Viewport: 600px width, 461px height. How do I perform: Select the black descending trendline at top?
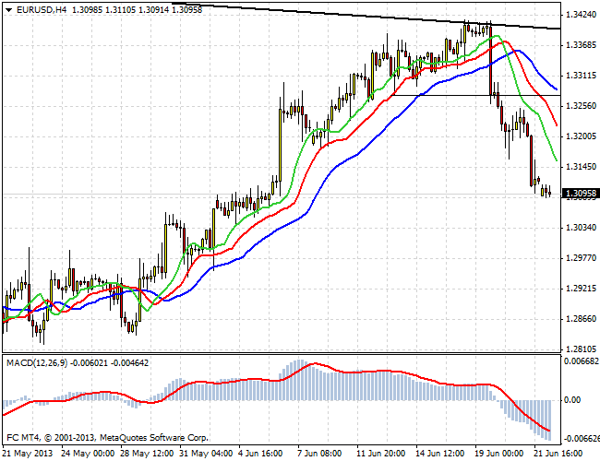click(366, 16)
